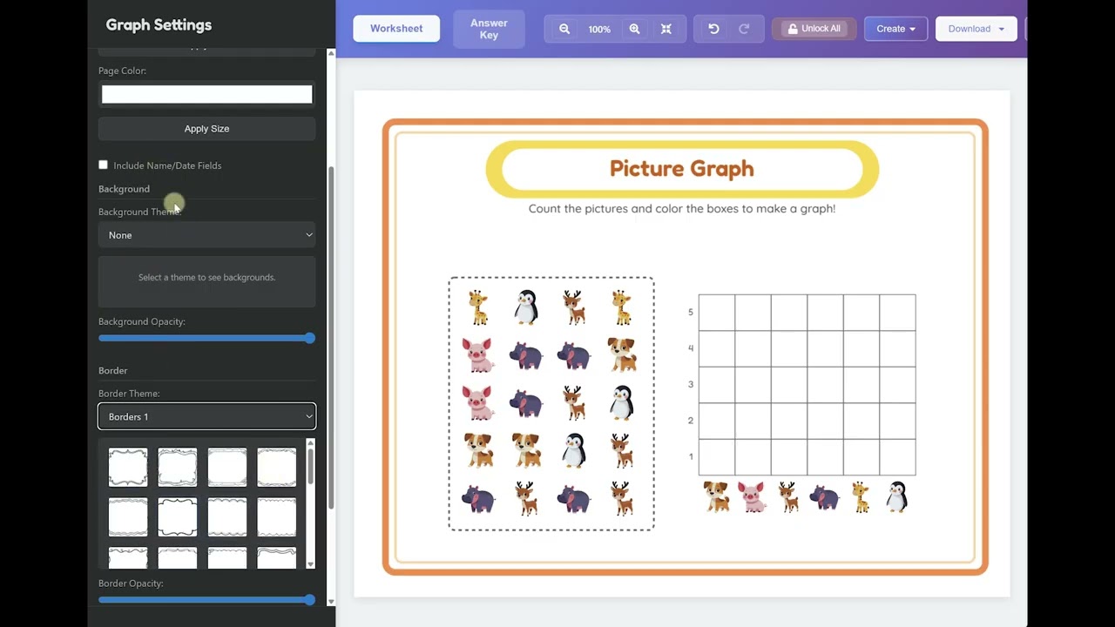
Task: Click the graph axis label 1
Action: pos(691,456)
